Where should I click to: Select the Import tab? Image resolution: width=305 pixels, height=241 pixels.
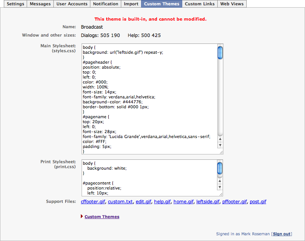click(131, 4)
